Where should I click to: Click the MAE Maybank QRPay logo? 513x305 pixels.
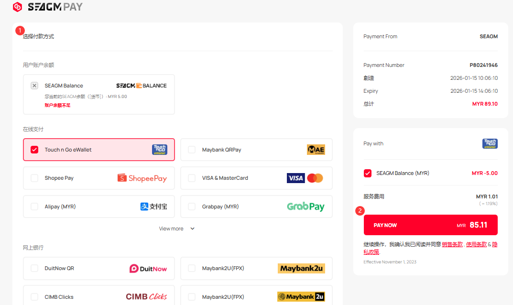pyautogui.click(x=316, y=150)
